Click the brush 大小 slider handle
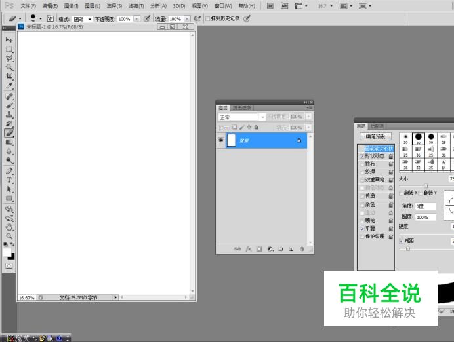The image size is (454, 342). click(426, 186)
